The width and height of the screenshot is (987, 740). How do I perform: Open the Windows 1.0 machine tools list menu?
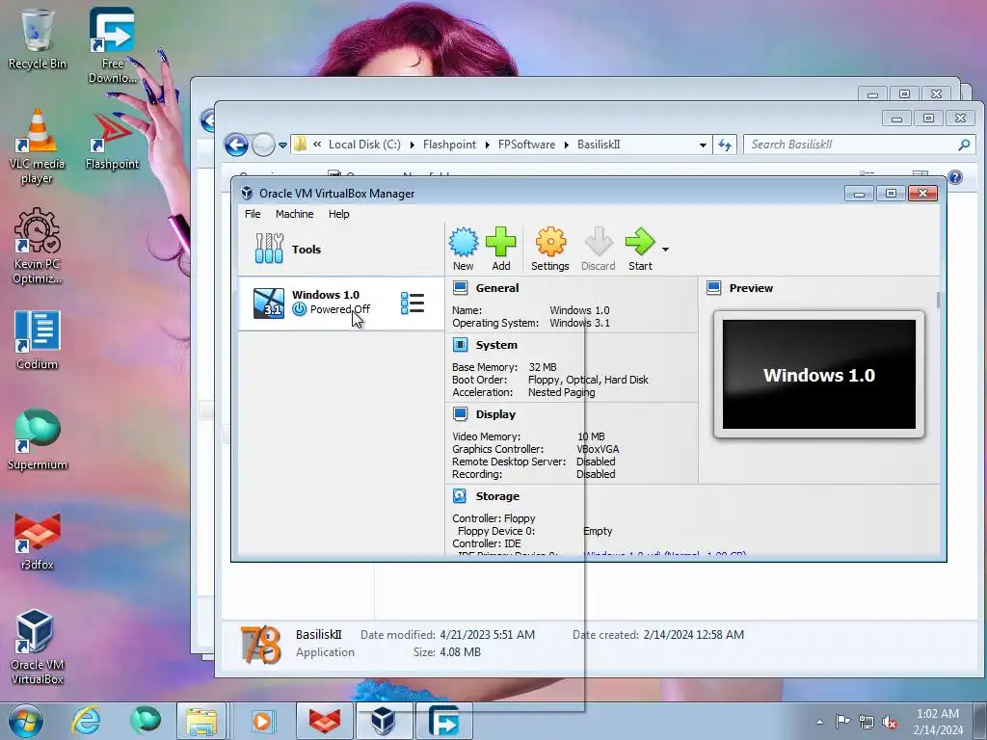(x=413, y=303)
